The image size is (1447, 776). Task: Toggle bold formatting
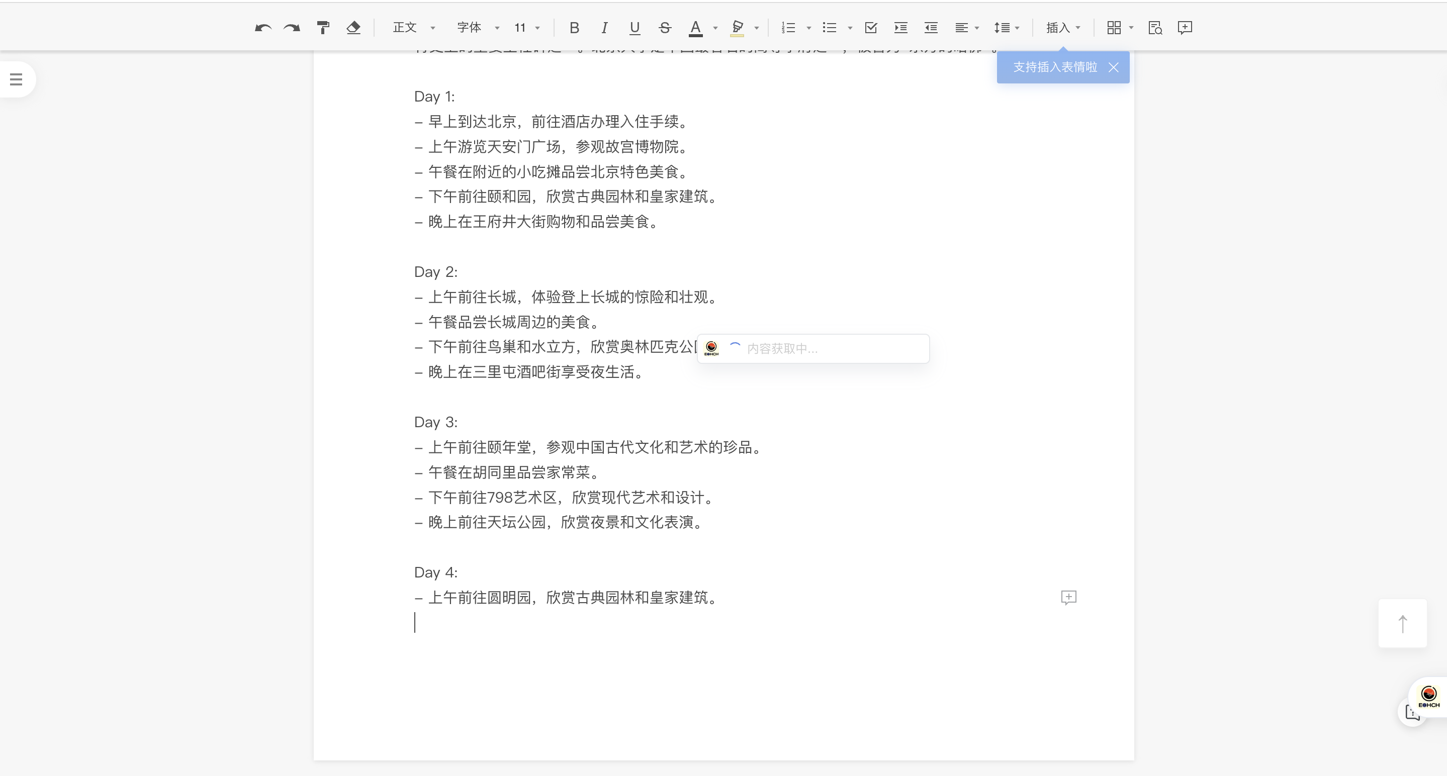coord(574,28)
